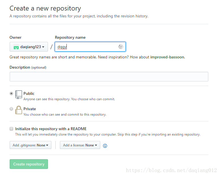
Task: Open the Owner daqiang123 dropdown
Action: (29, 47)
